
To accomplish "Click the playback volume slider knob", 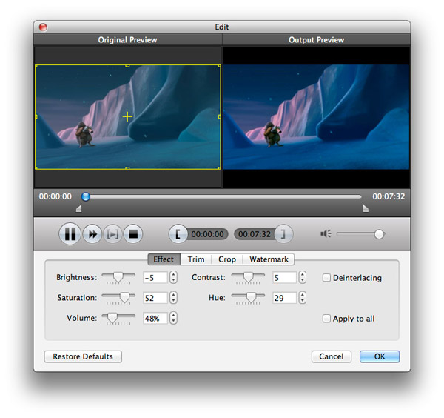I will pyautogui.click(x=379, y=234).
